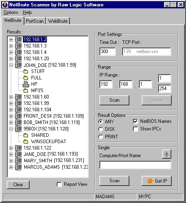Click computer icon next to FRONT_DESK
The width and height of the screenshot is (186, 203).
pos(18,116)
